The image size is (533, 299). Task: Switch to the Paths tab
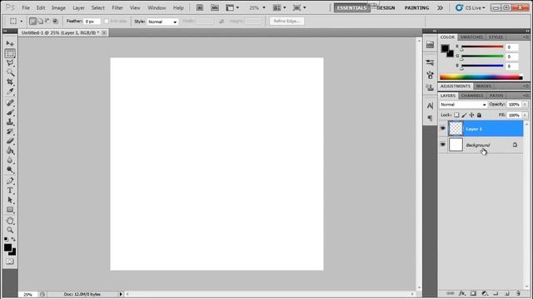496,96
